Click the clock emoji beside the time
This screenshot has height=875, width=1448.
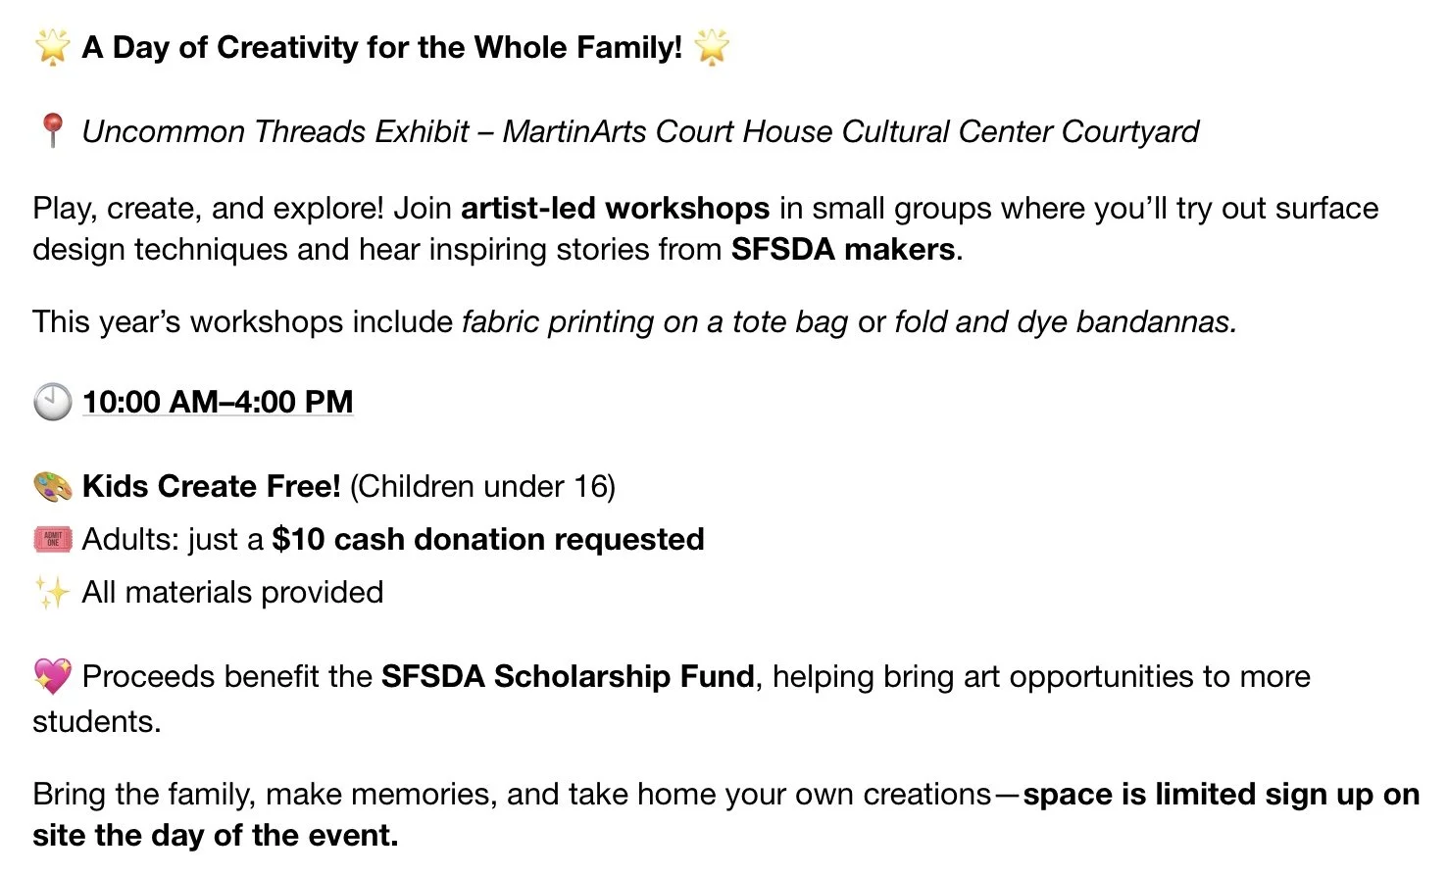(x=53, y=402)
